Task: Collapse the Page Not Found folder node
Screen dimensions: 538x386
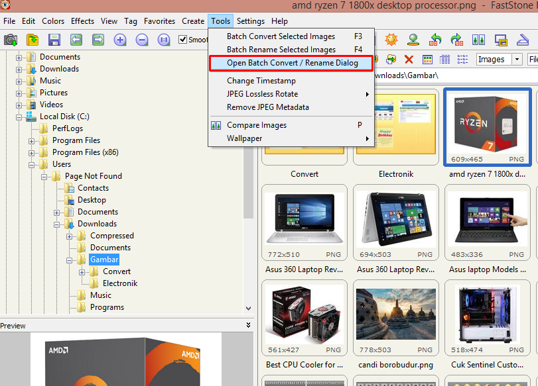Action: point(44,177)
